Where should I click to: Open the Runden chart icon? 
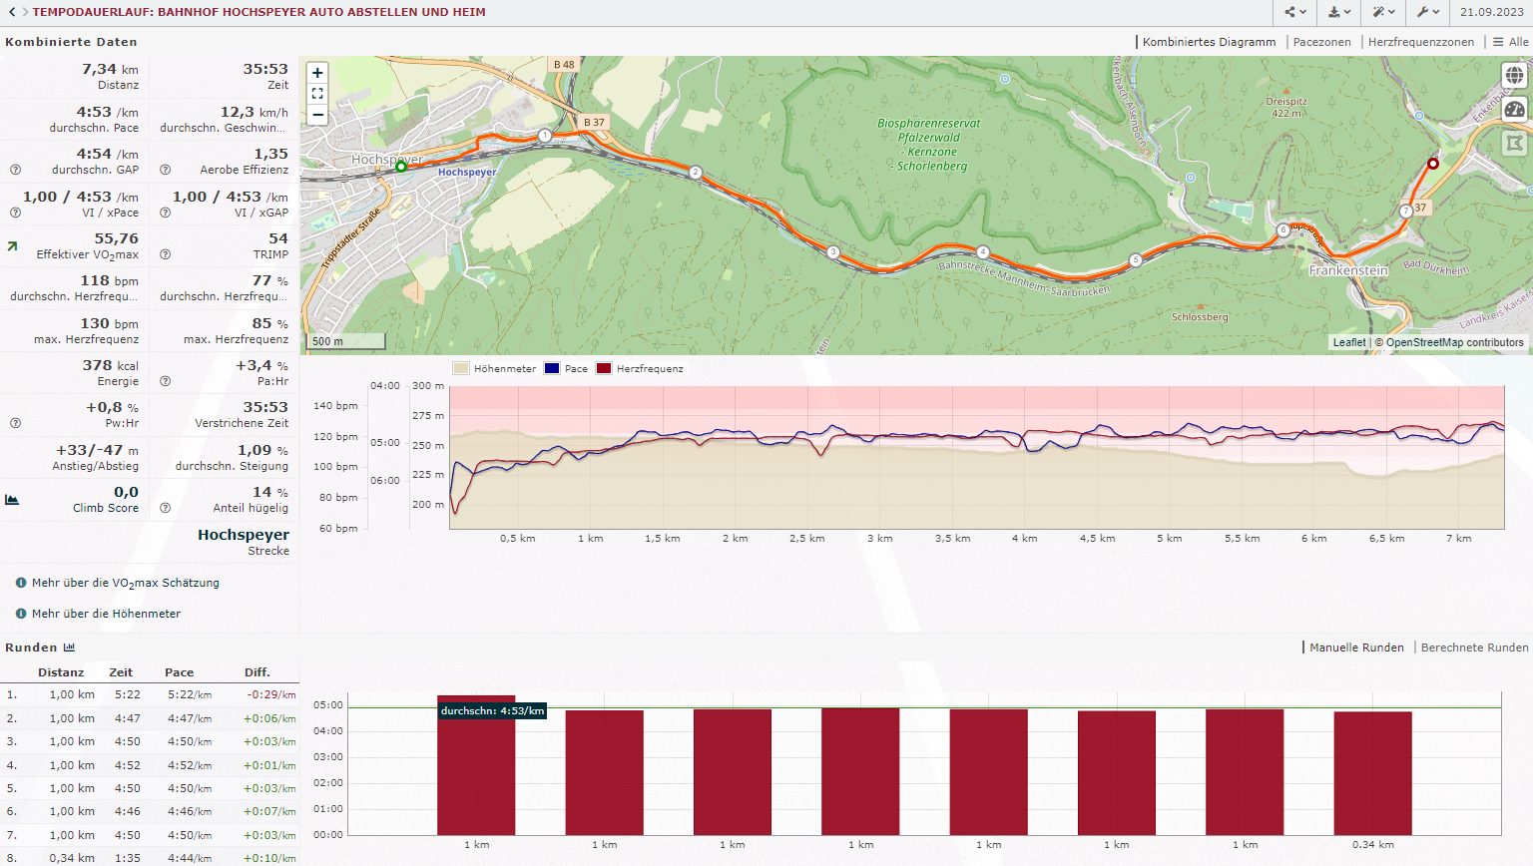pos(69,648)
